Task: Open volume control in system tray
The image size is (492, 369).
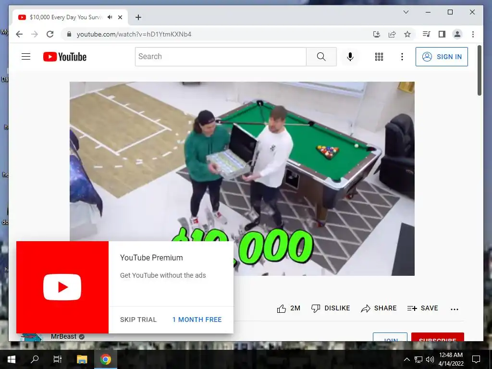Action: [430, 359]
